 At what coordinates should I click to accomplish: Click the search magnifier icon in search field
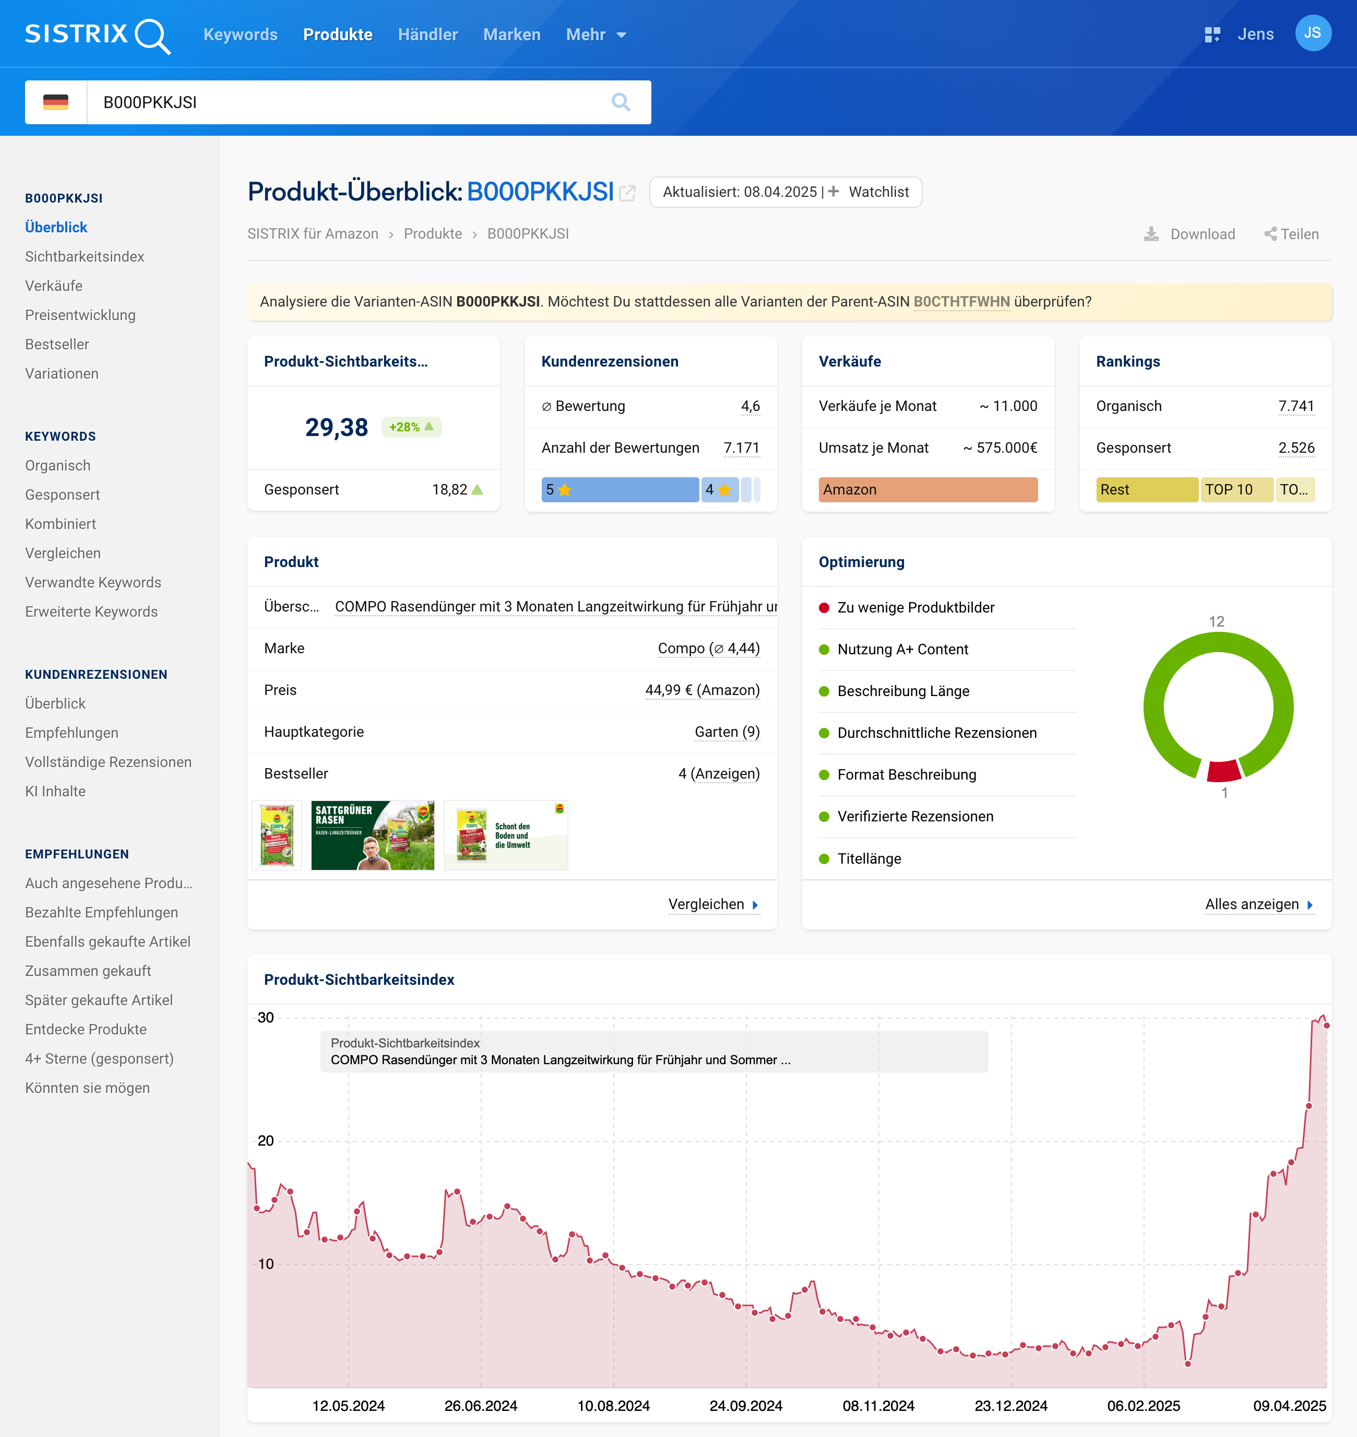pos(620,102)
